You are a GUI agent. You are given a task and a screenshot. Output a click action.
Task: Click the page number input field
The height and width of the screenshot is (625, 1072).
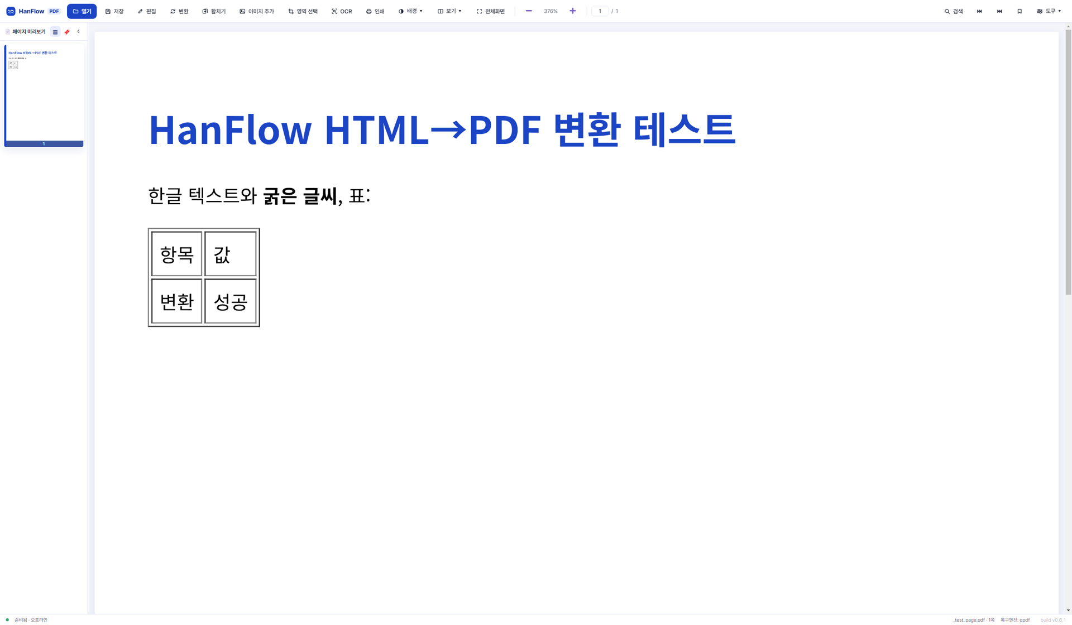[600, 11]
